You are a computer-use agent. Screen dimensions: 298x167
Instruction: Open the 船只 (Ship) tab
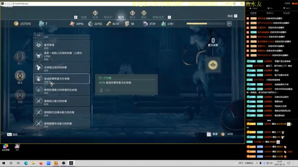[x=132, y=17]
